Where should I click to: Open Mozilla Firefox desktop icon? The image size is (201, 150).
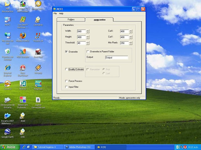(23, 35)
